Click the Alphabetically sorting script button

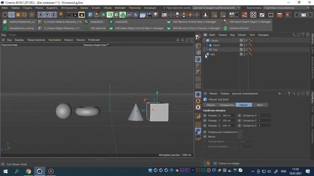point(19,28)
